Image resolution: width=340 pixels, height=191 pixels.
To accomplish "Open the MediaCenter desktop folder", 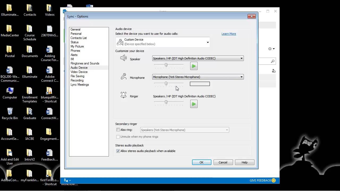I will tap(10, 31).
